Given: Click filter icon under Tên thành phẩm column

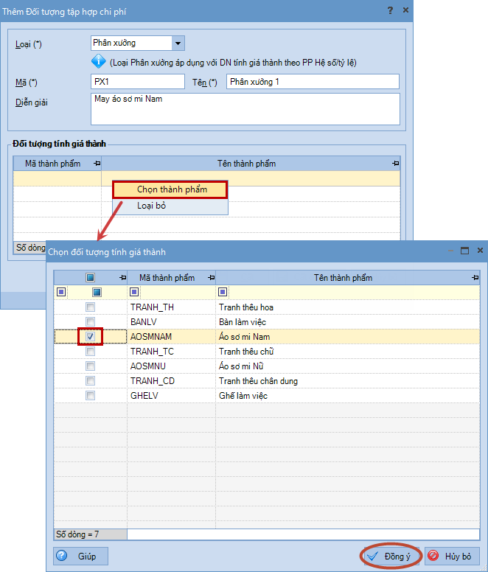Looking at the screenshot, I should tap(223, 292).
